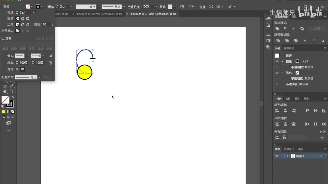This screenshot has height=184, width=328.
Task: Click the 变换 transform link
Action: pyautogui.click(x=202, y=7)
